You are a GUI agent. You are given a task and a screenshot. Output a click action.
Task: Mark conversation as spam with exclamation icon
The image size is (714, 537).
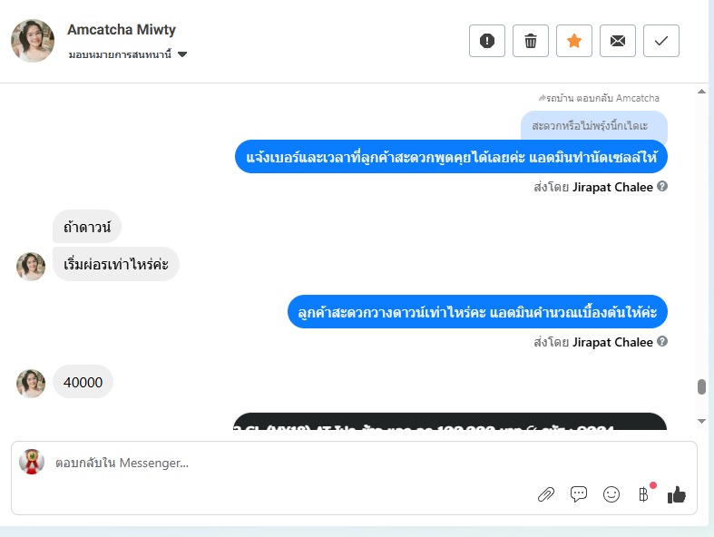click(487, 41)
